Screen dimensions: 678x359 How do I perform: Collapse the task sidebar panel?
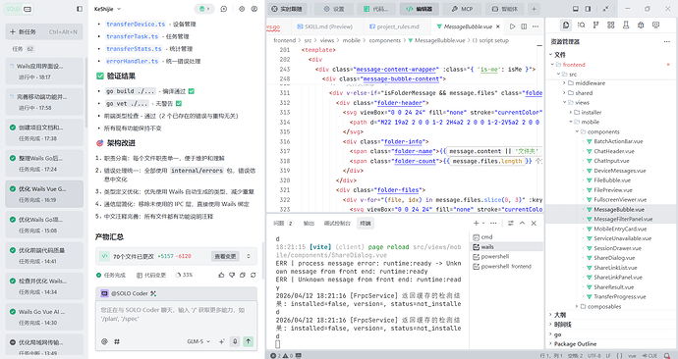coord(80,9)
